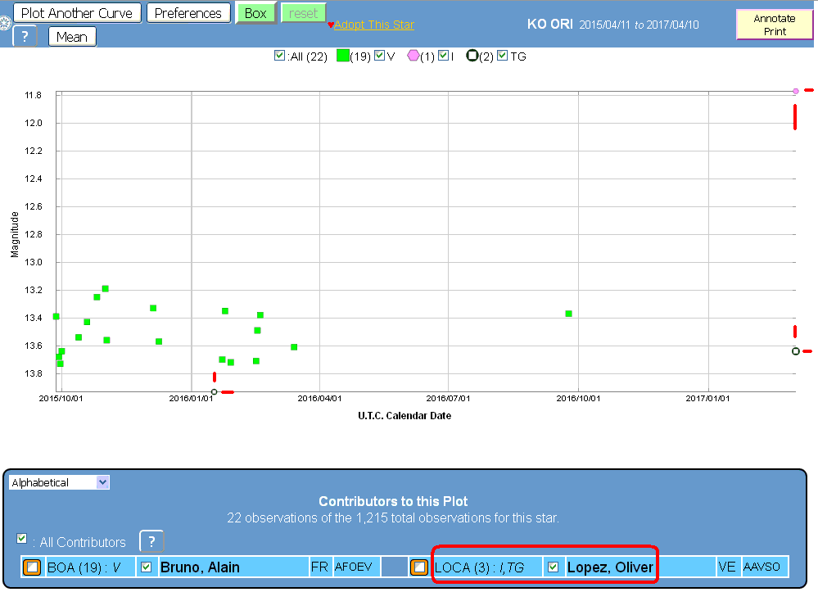Open Preferences
818x592 pixels.
(188, 13)
